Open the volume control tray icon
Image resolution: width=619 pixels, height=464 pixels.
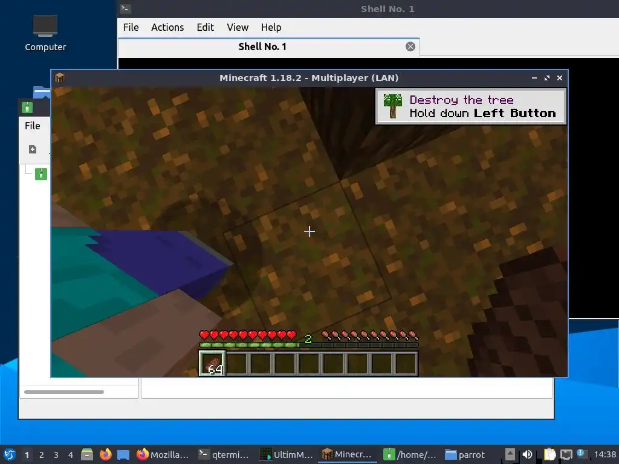click(x=527, y=454)
